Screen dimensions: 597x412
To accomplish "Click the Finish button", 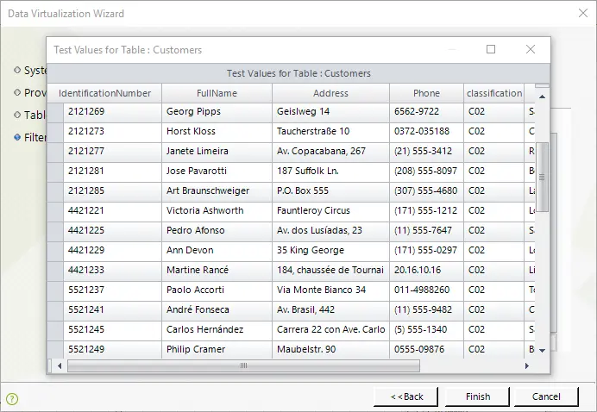I will (477, 396).
